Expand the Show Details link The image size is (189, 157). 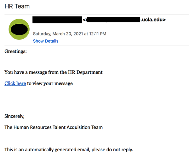[46, 41]
